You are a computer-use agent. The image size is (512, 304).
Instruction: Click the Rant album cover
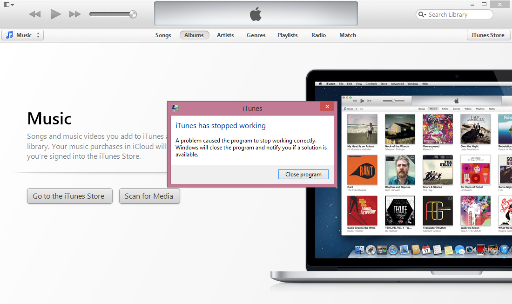(362, 170)
